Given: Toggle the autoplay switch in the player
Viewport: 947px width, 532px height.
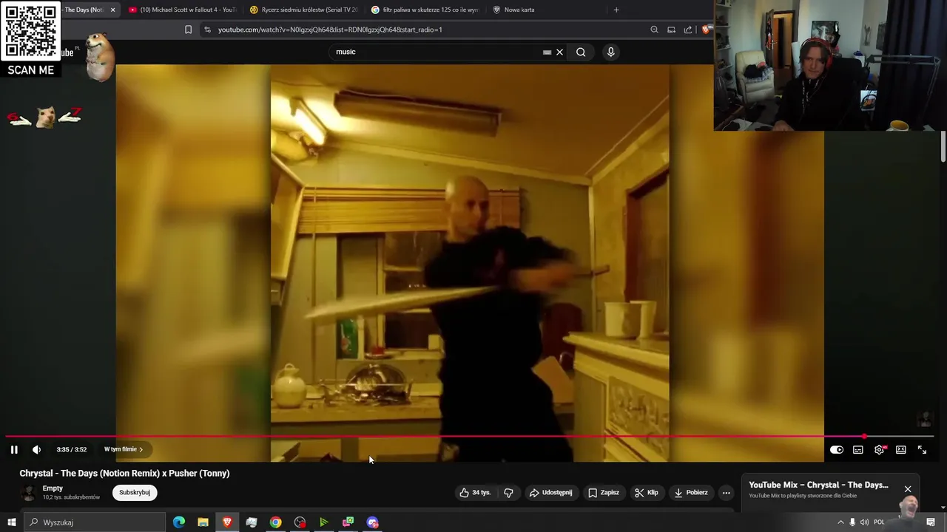Looking at the screenshot, I should [x=837, y=449].
